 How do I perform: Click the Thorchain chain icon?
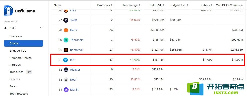[x=66, y=40]
